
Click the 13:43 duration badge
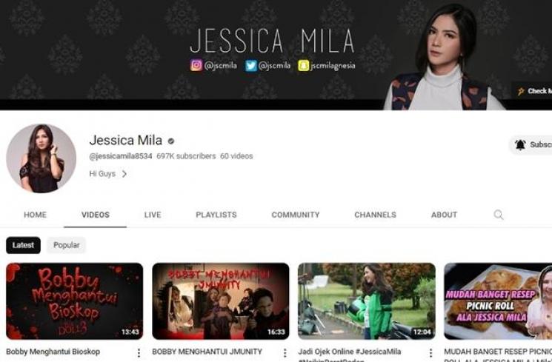(130, 332)
